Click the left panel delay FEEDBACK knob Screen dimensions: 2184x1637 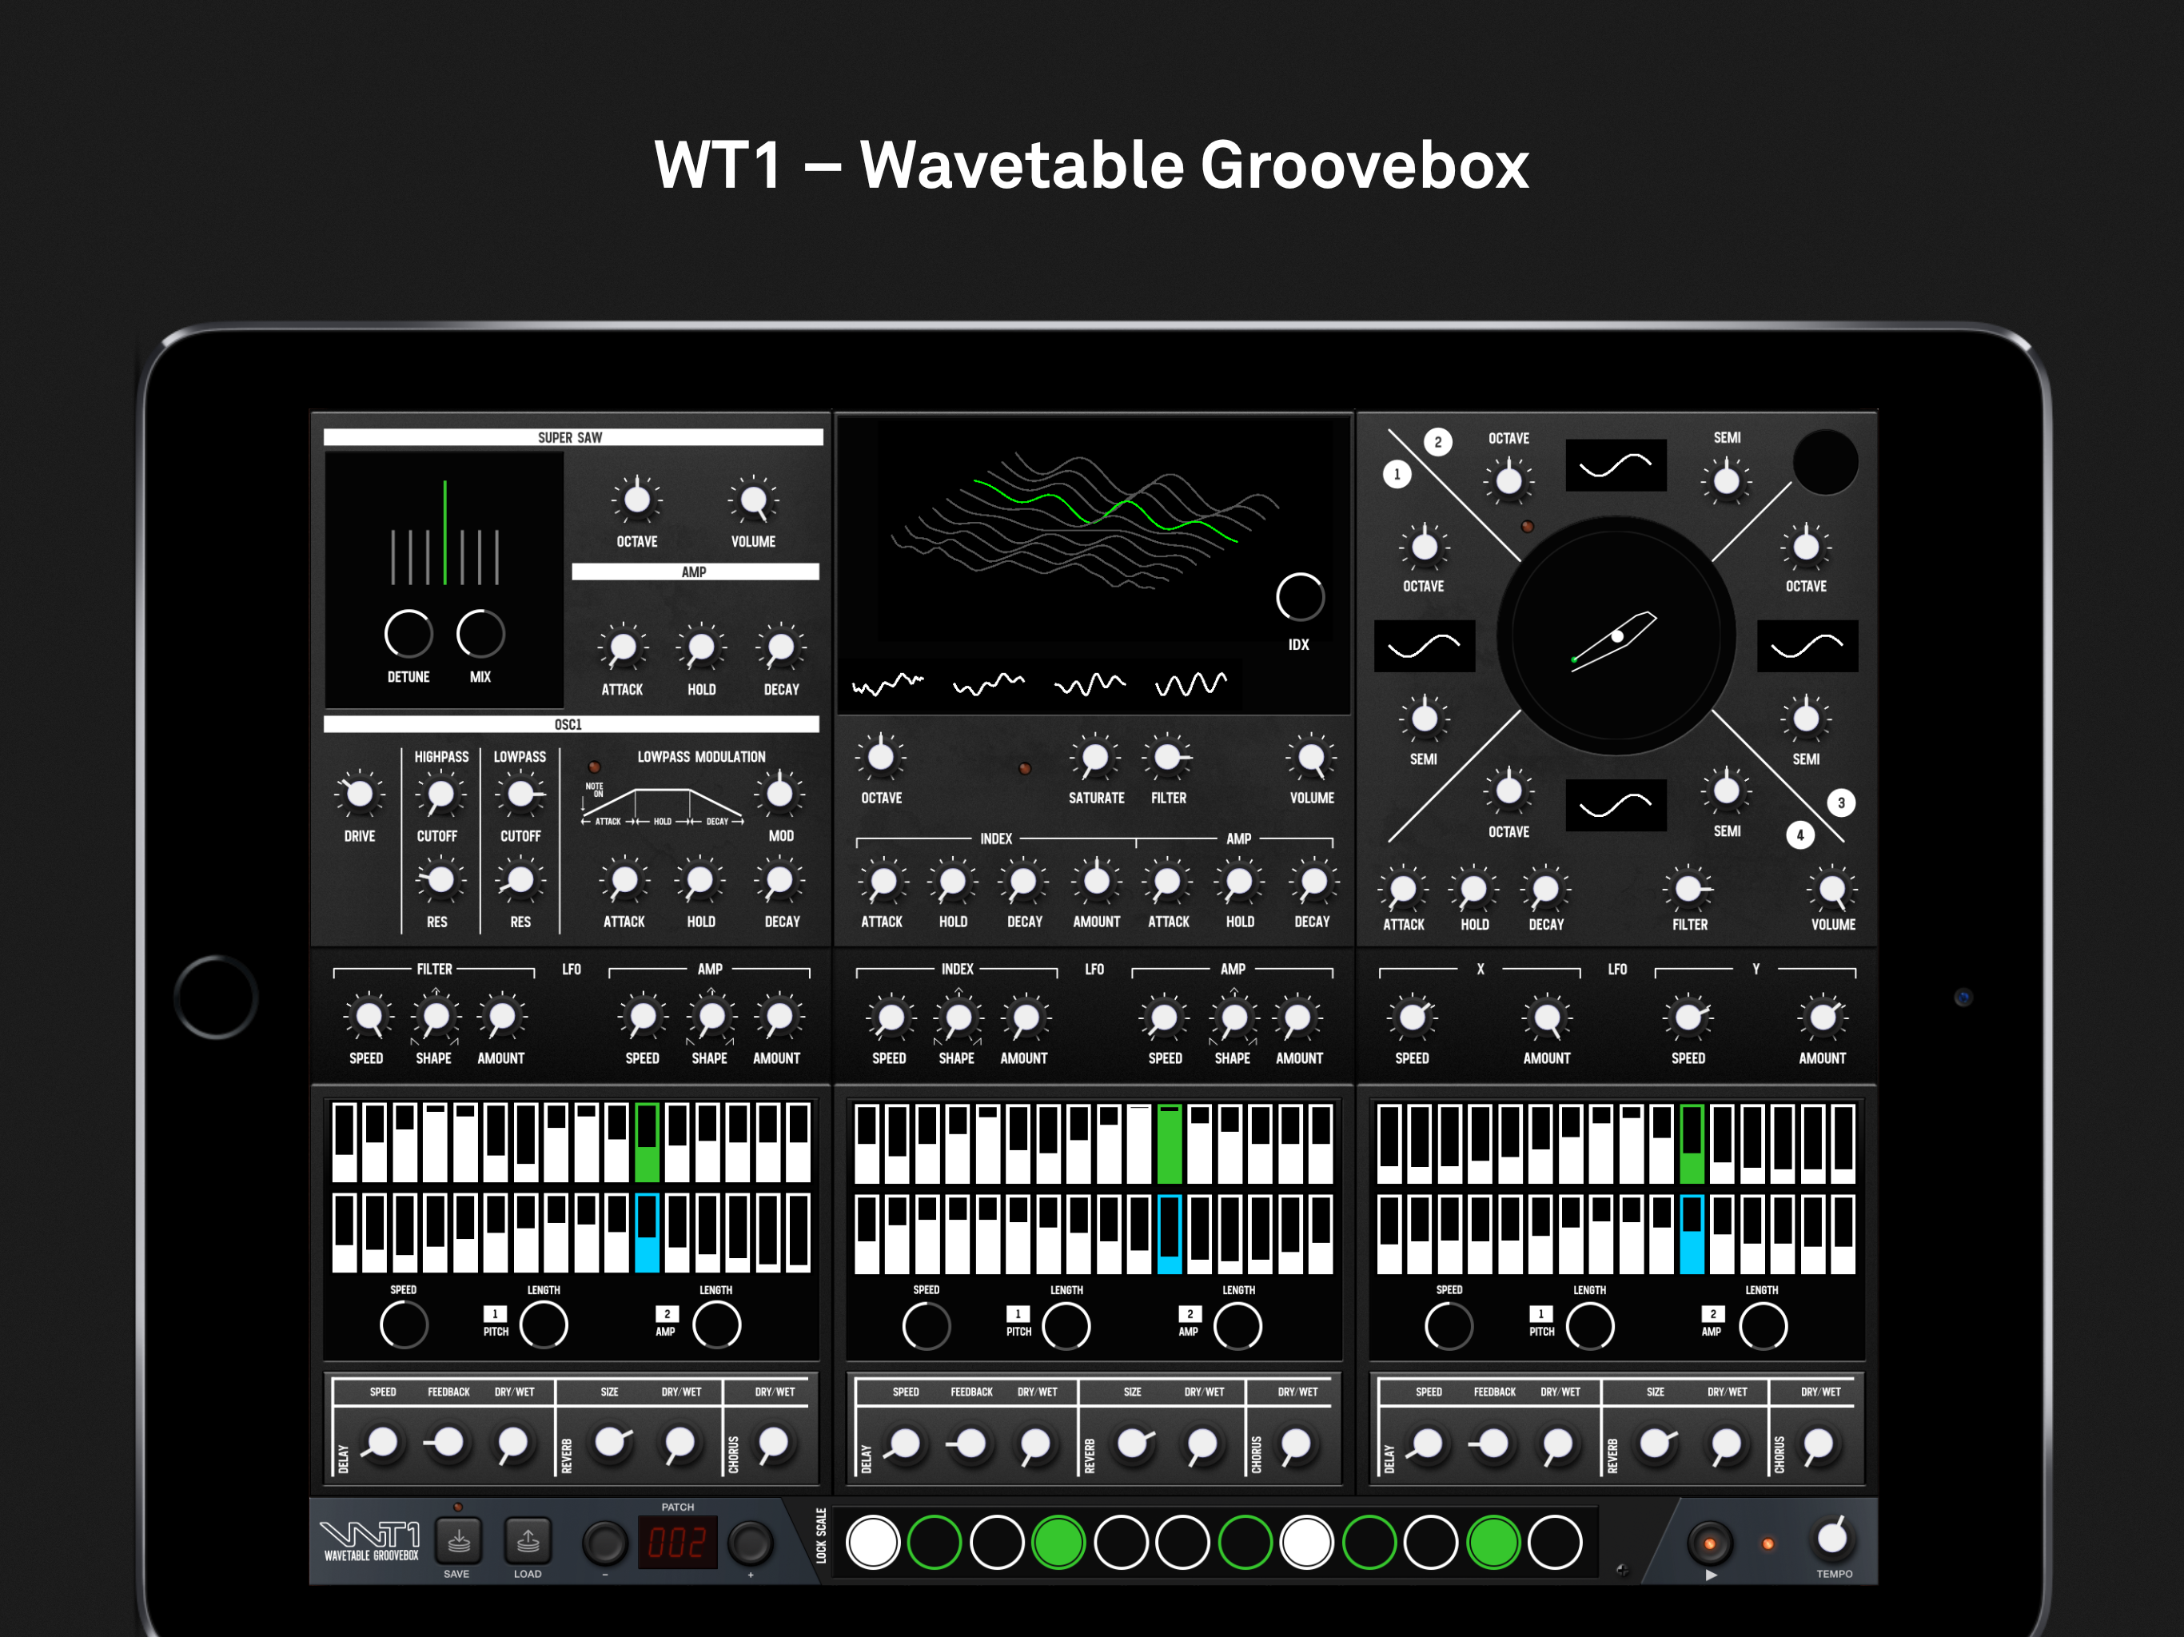[448, 1443]
